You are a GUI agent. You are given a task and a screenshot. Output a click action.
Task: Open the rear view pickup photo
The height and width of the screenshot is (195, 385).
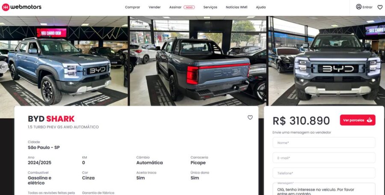click(x=198, y=61)
